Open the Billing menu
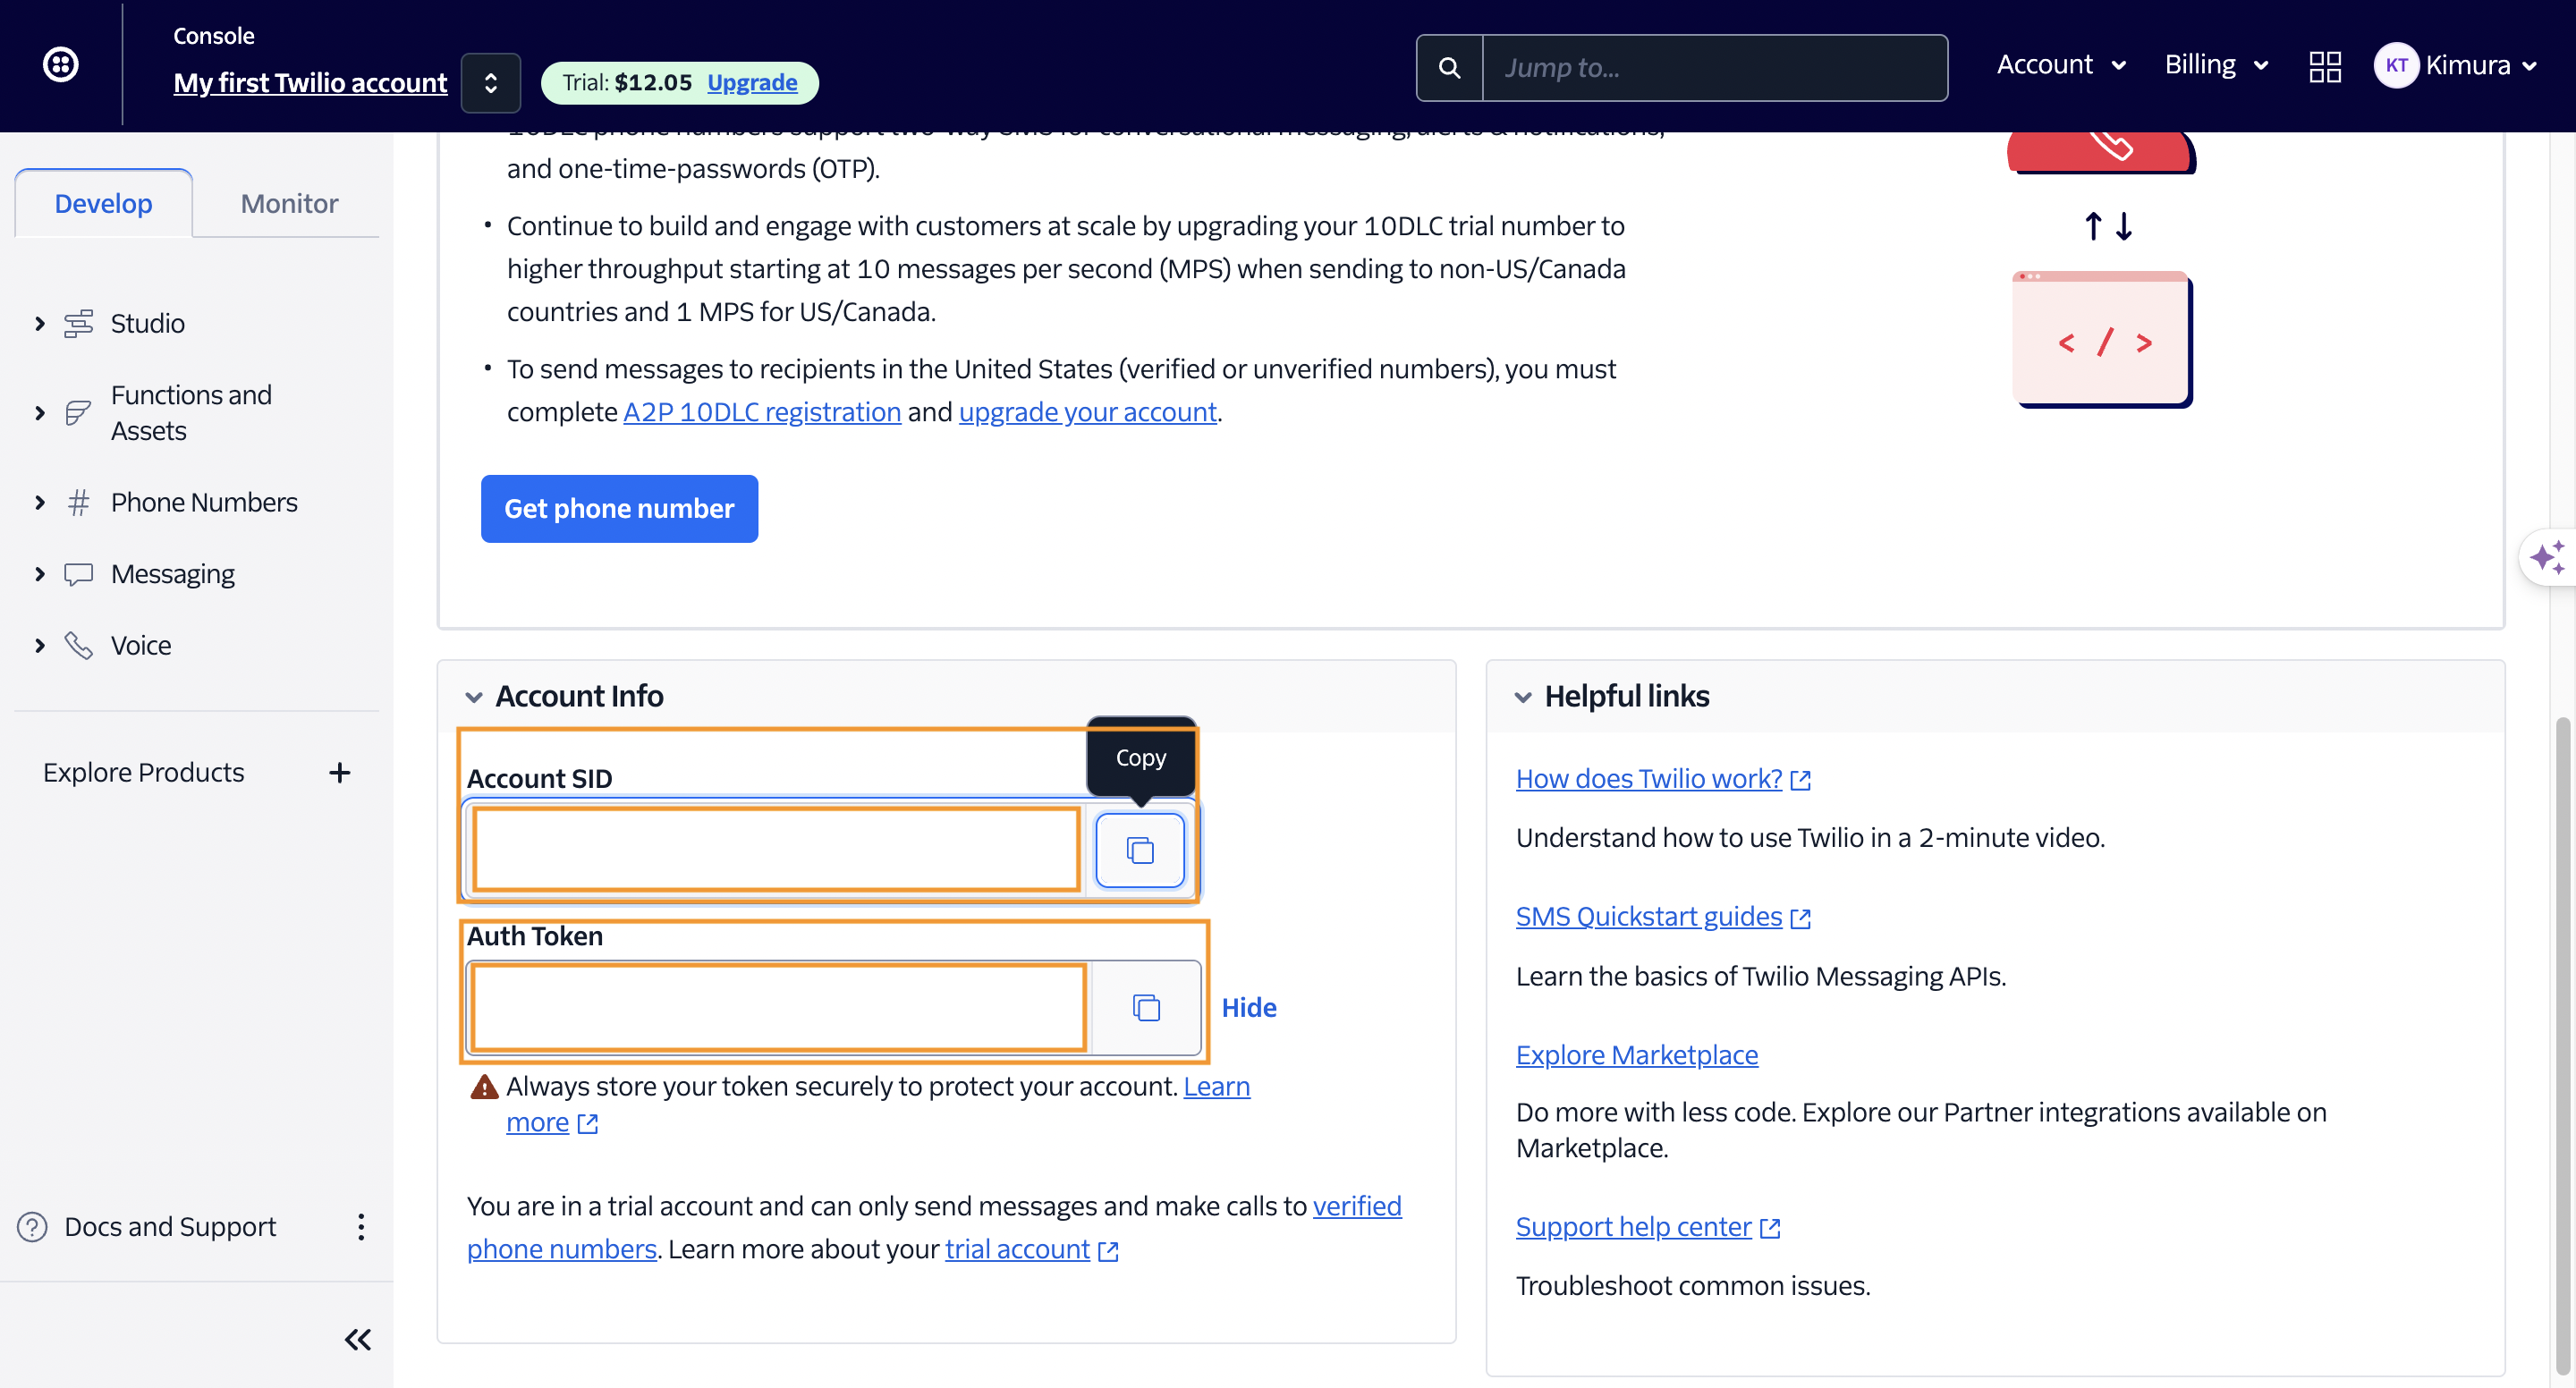2576x1388 pixels. [2216, 65]
